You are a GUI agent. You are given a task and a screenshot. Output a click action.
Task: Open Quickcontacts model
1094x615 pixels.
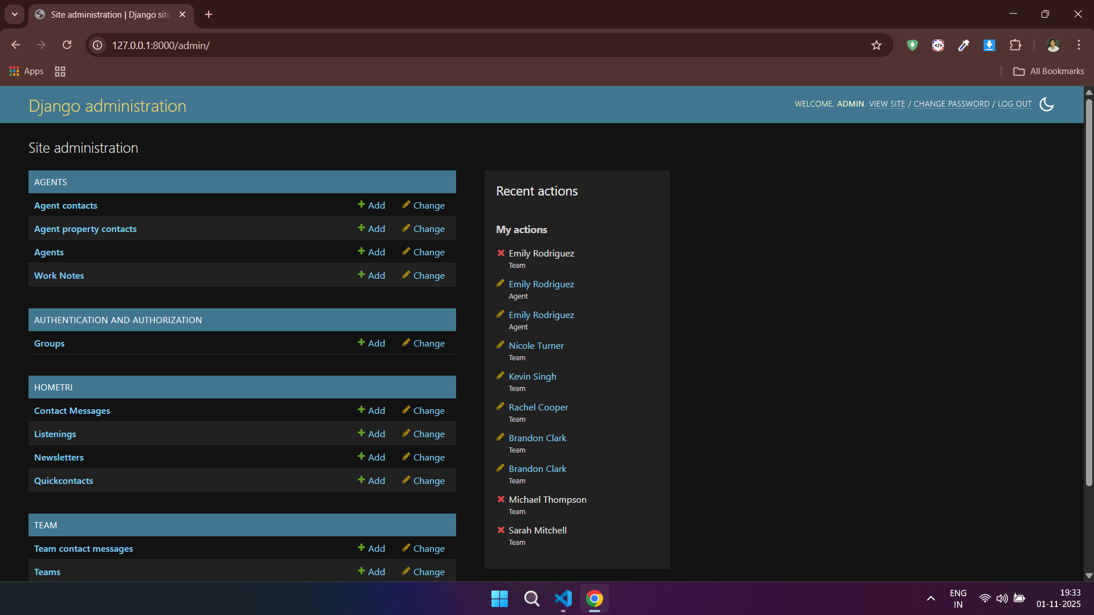point(63,480)
